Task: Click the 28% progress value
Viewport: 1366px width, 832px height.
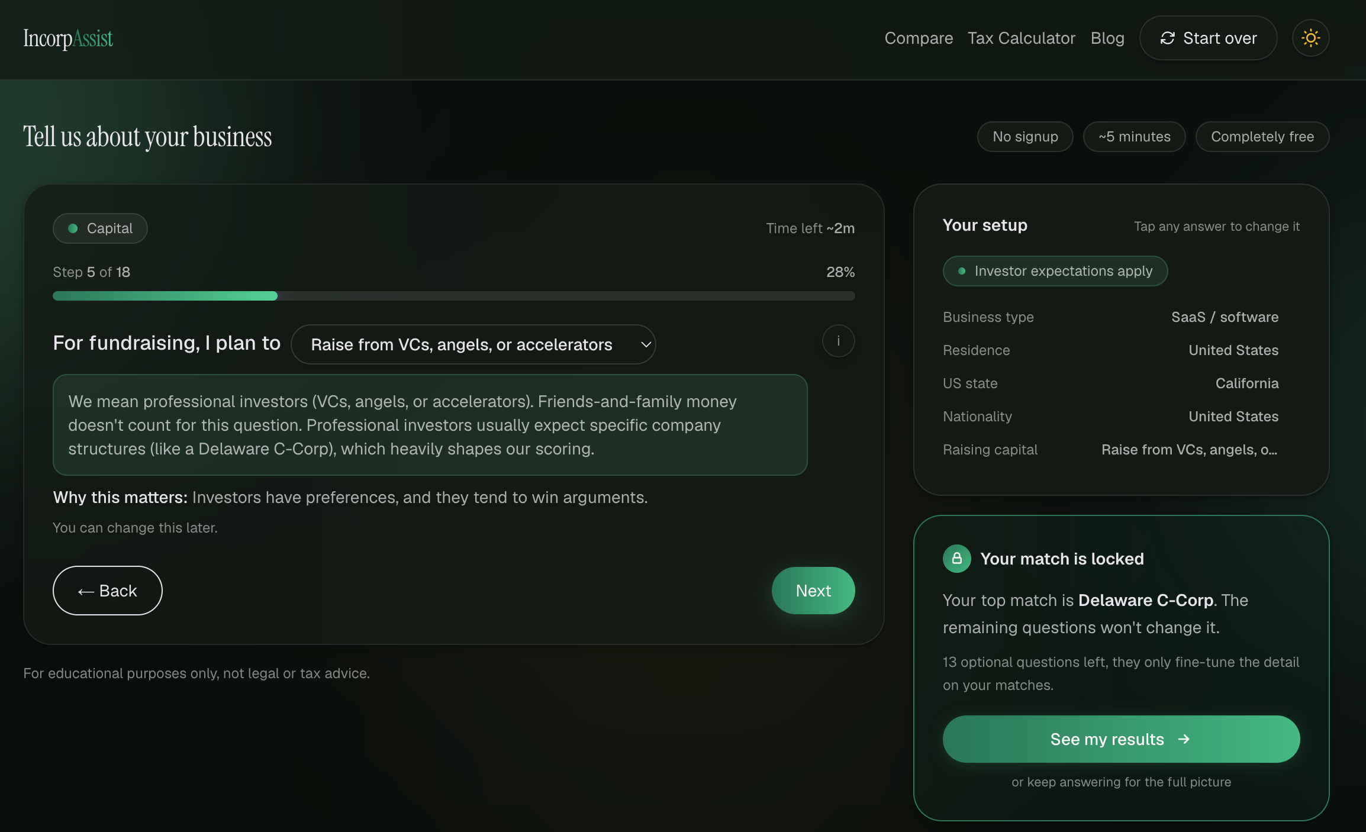Action: click(x=840, y=272)
